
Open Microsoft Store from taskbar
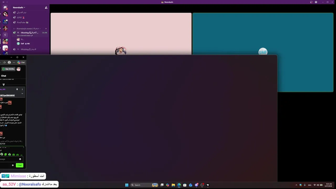[x=185, y=185]
